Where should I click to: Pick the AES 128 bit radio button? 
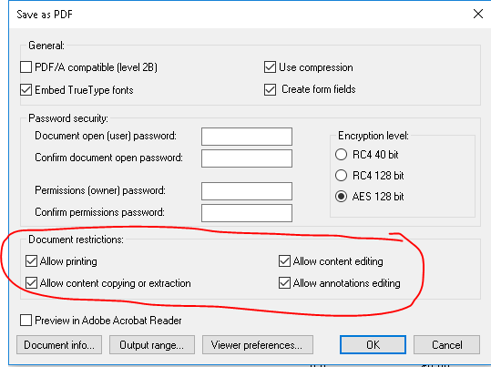tap(341, 197)
